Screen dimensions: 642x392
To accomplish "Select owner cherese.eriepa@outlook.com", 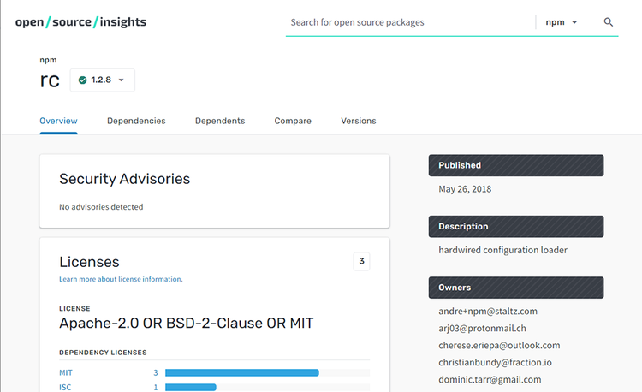I will 499,345.
